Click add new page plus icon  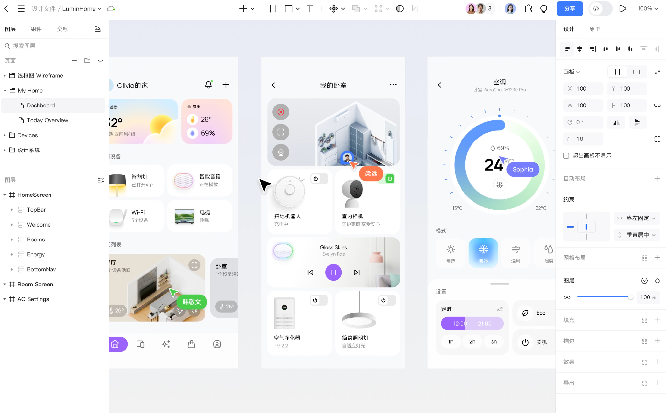click(x=74, y=61)
